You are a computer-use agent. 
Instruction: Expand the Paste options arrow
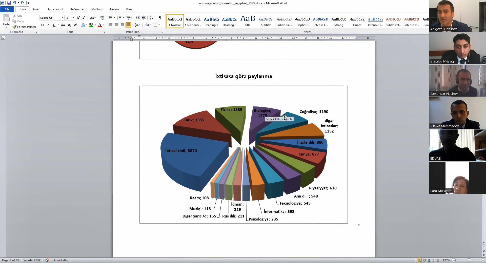click(x=6, y=27)
